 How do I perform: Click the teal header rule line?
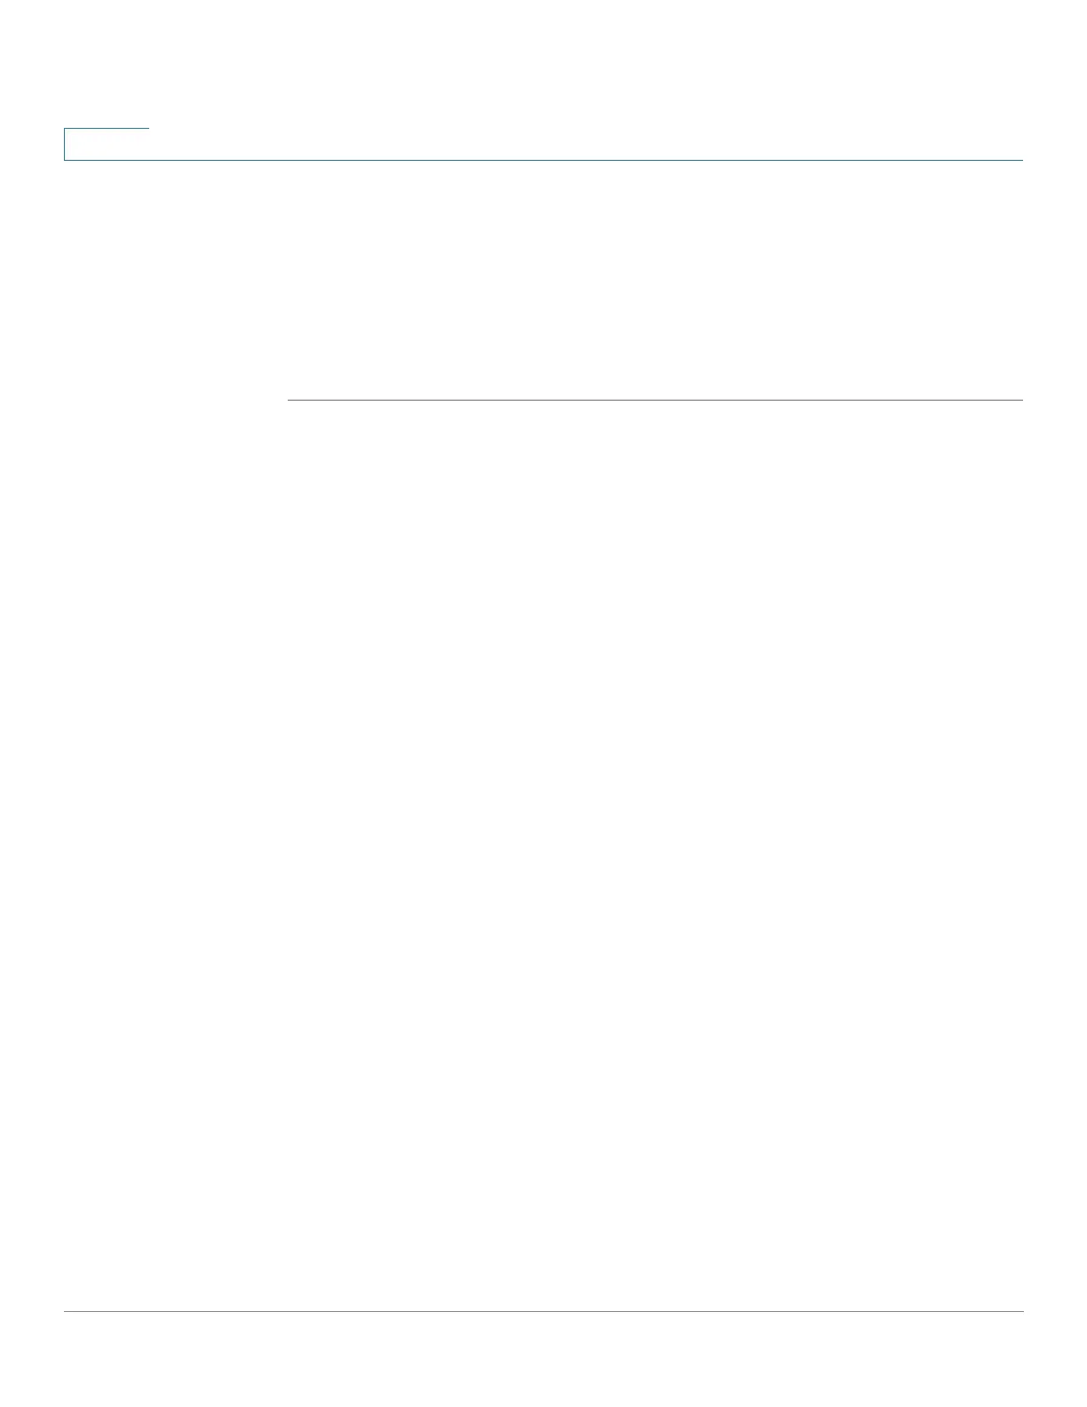[543, 160]
